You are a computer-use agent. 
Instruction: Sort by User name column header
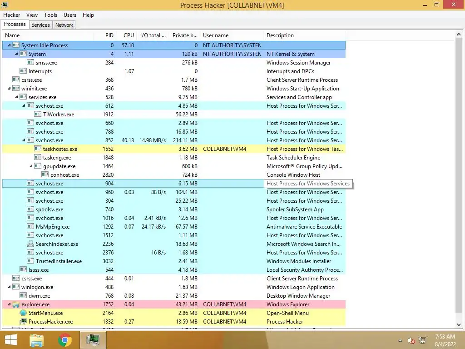(232, 35)
